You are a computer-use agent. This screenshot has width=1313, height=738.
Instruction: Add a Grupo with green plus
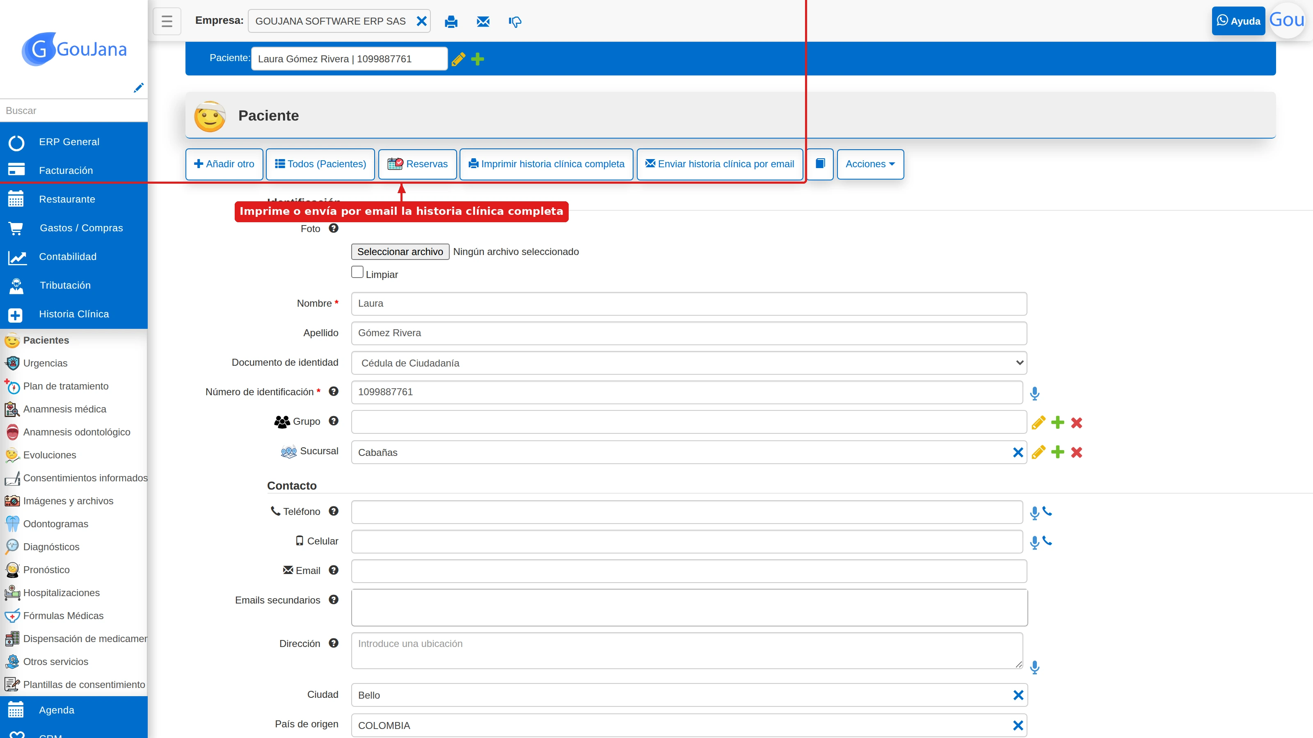[x=1058, y=422]
